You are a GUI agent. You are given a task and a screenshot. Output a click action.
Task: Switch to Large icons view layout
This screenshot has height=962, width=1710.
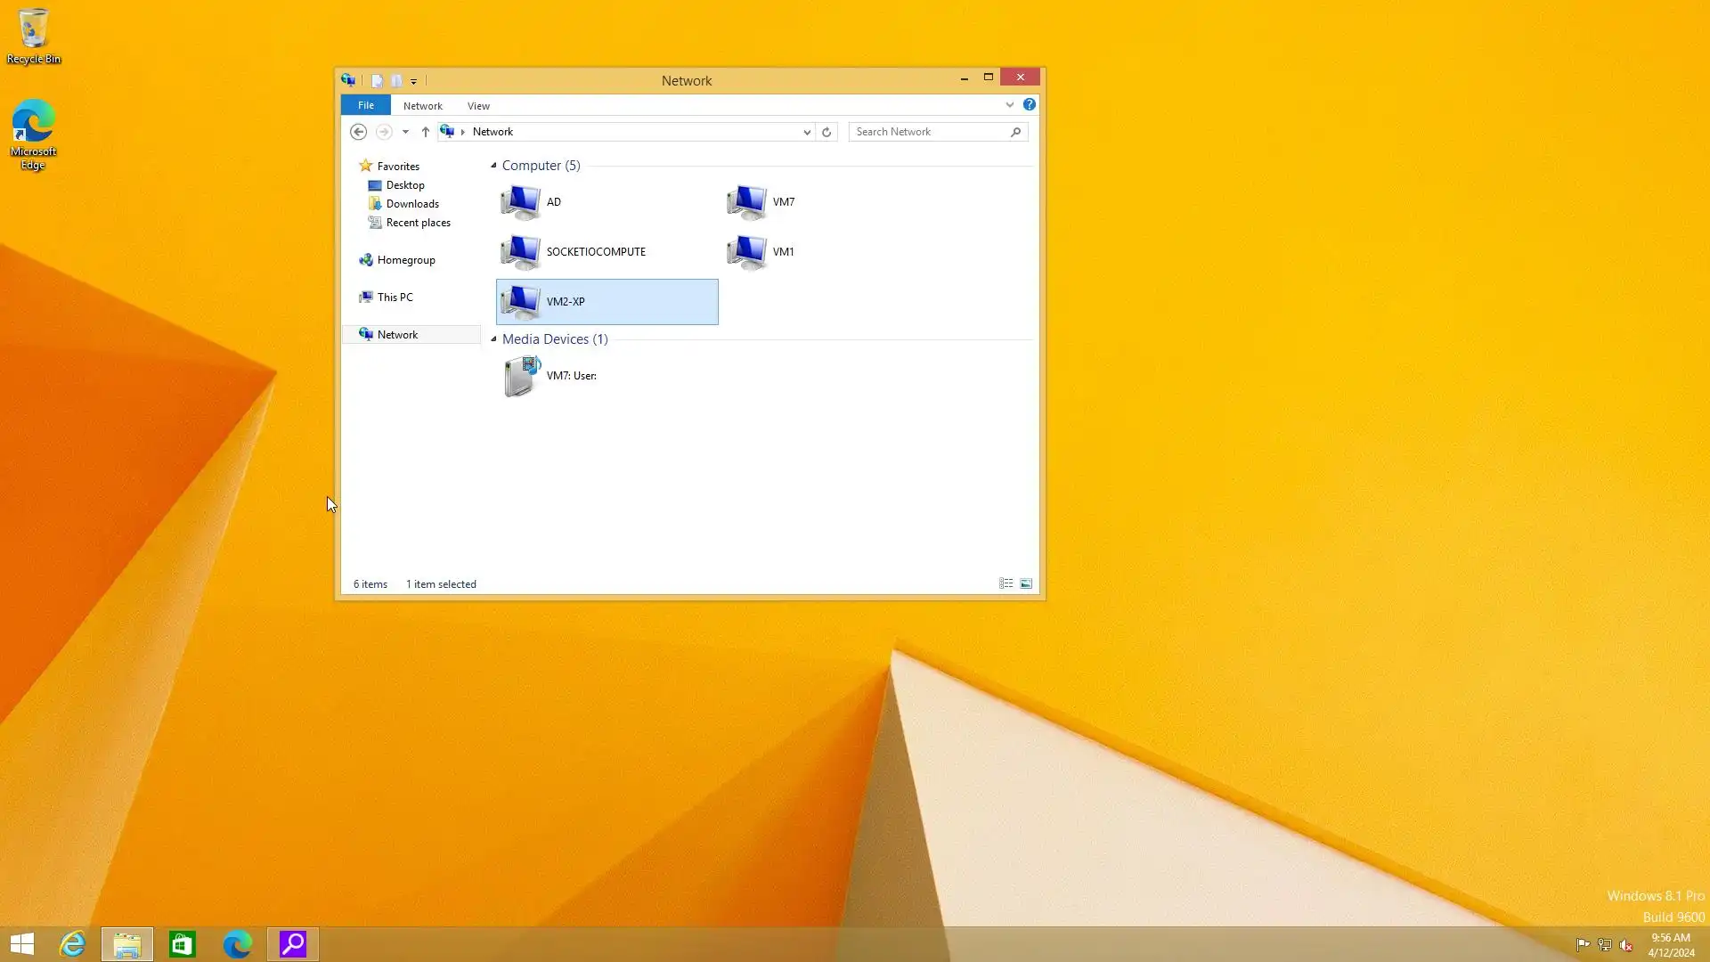coord(1026,584)
